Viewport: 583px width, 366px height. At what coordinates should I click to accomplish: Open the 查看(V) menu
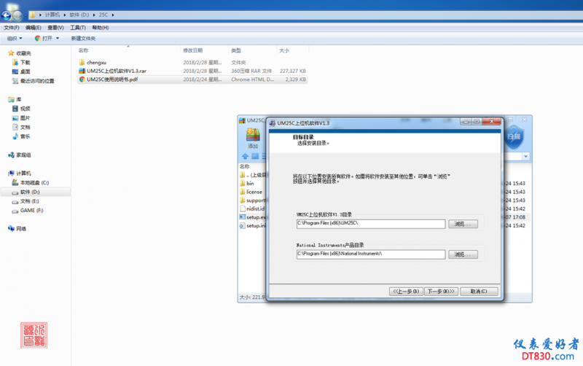tap(55, 28)
